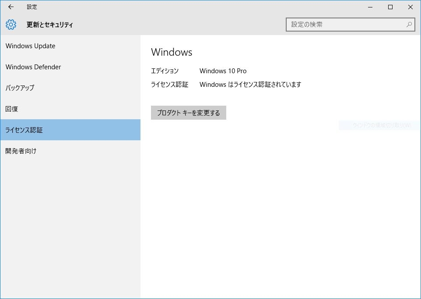Screen dimensions: 421x299
Task: Minimize the 設定 window
Action: (x=370, y=7)
